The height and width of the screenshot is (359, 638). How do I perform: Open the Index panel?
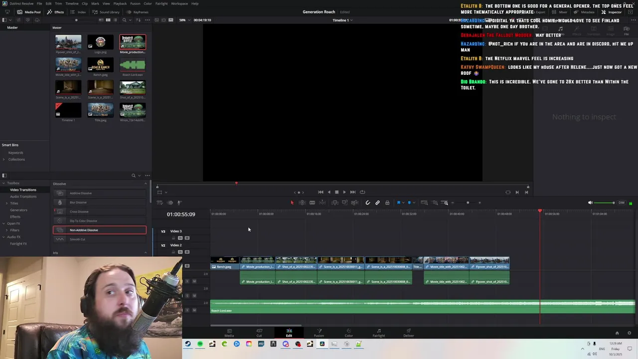[78, 12]
